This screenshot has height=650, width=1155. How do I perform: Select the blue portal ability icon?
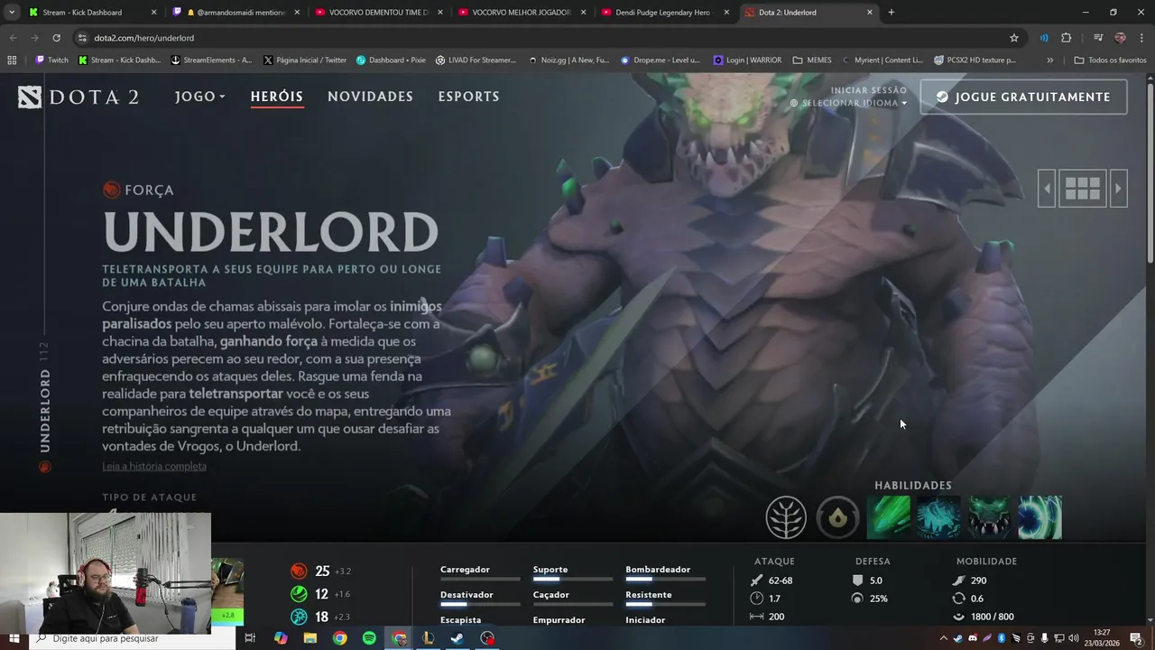(1039, 517)
